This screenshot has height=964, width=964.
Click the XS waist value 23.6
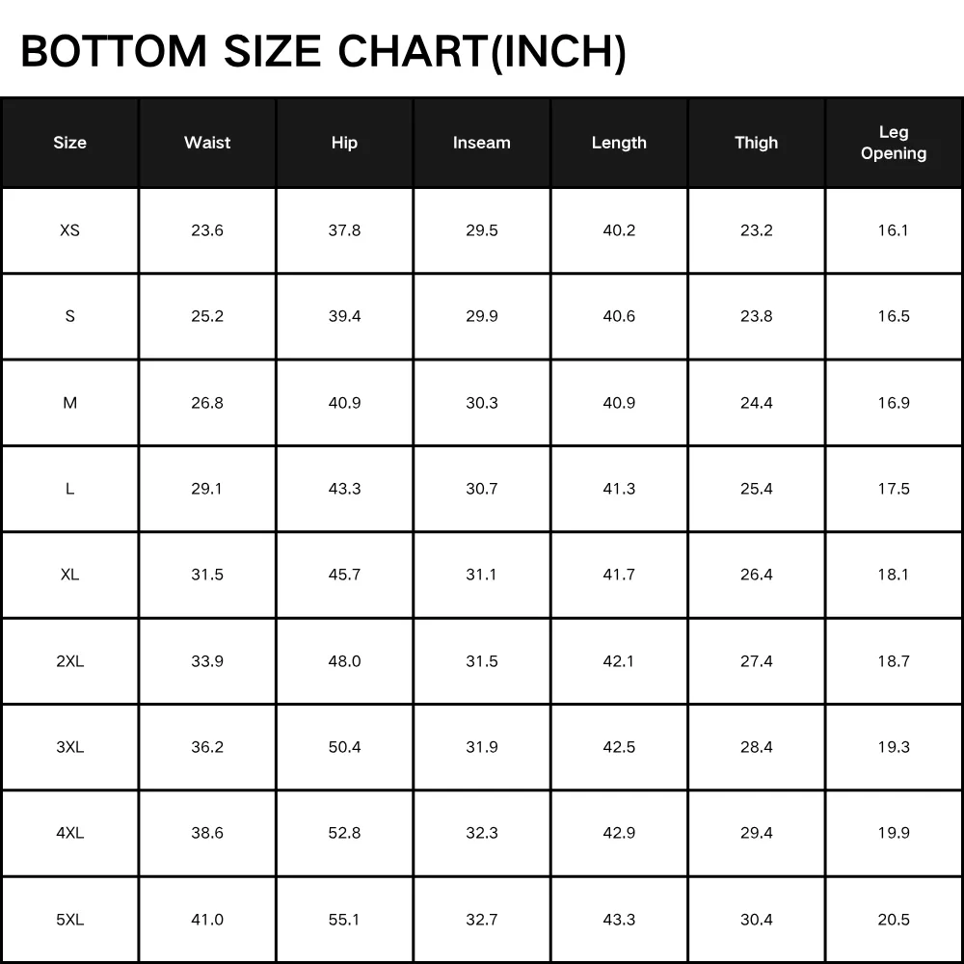coord(207,230)
